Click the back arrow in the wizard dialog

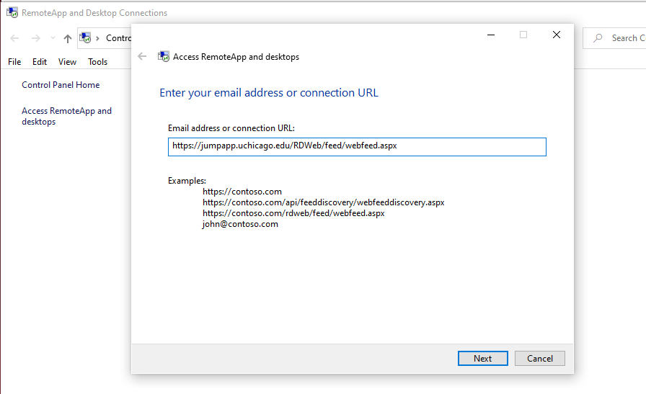tap(142, 57)
